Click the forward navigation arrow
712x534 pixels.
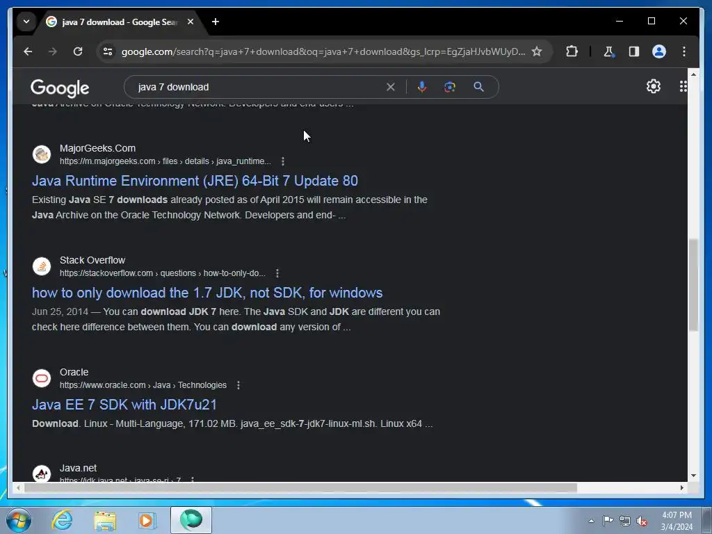53,51
